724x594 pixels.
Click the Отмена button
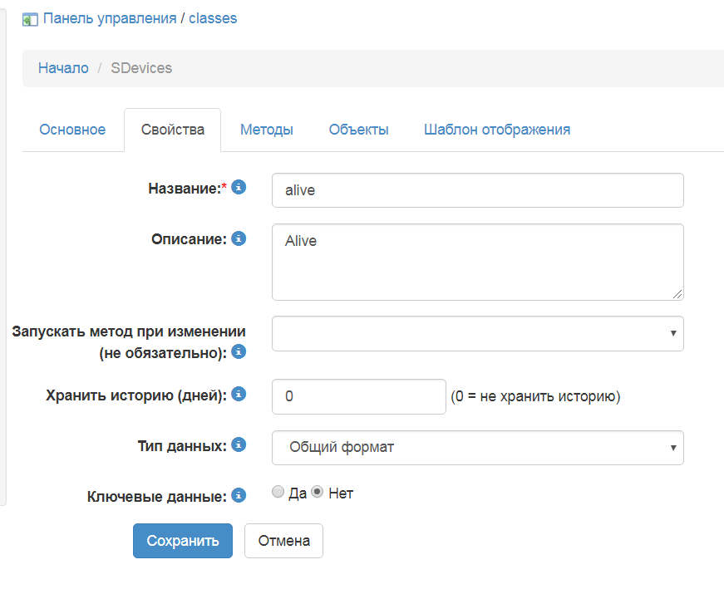(x=283, y=541)
